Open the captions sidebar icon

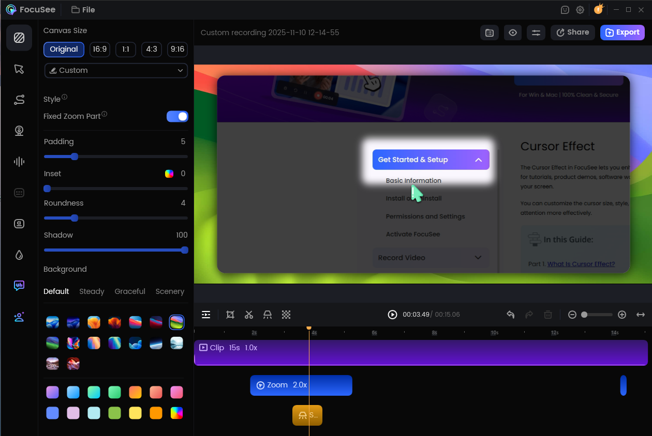coord(19,224)
